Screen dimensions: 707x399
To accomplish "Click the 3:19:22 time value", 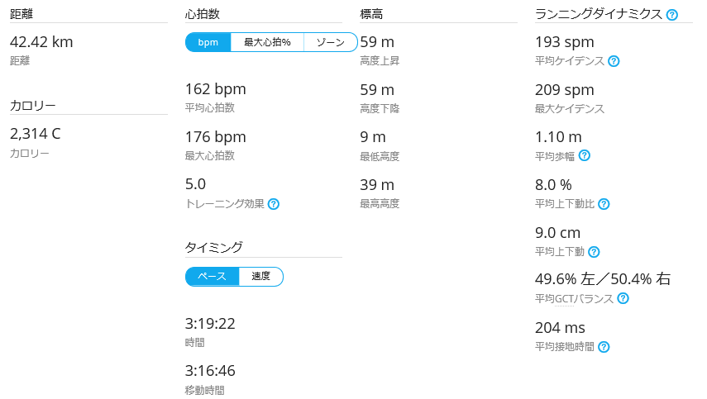I will click(210, 323).
